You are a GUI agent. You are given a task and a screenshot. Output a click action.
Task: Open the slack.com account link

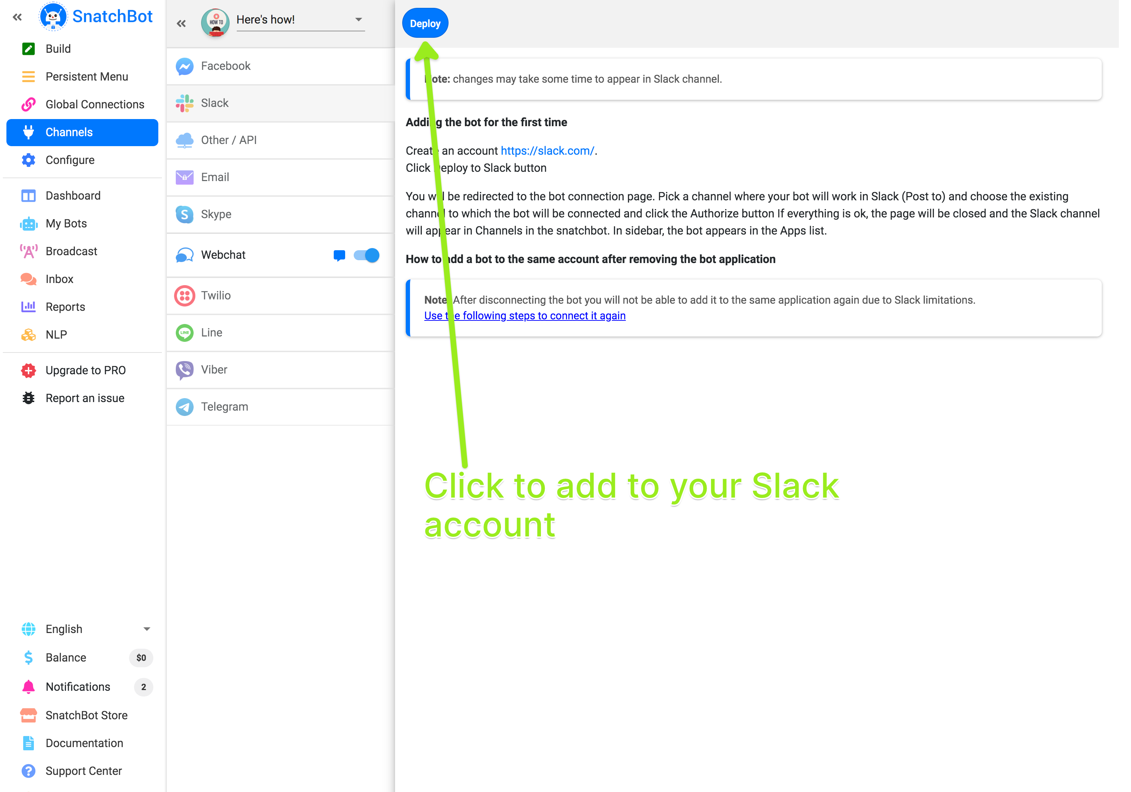pyautogui.click(x=547, y=151)
